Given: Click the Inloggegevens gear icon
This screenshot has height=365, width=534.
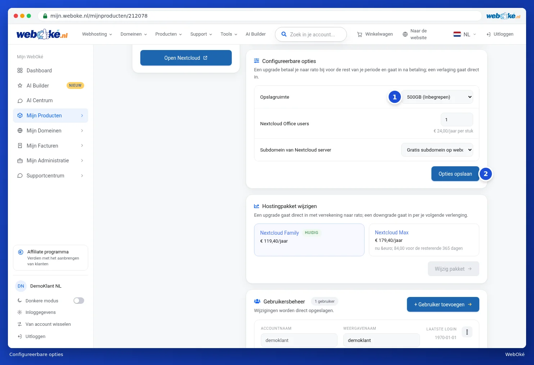Looking at the screenshot, I should pos(20,312).
